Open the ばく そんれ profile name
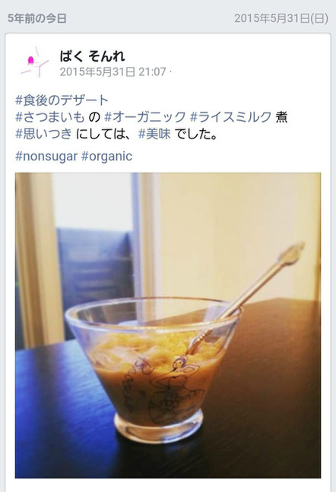This screenshot has width=336, height=492. pyautogui.click(x=92, y=56)
